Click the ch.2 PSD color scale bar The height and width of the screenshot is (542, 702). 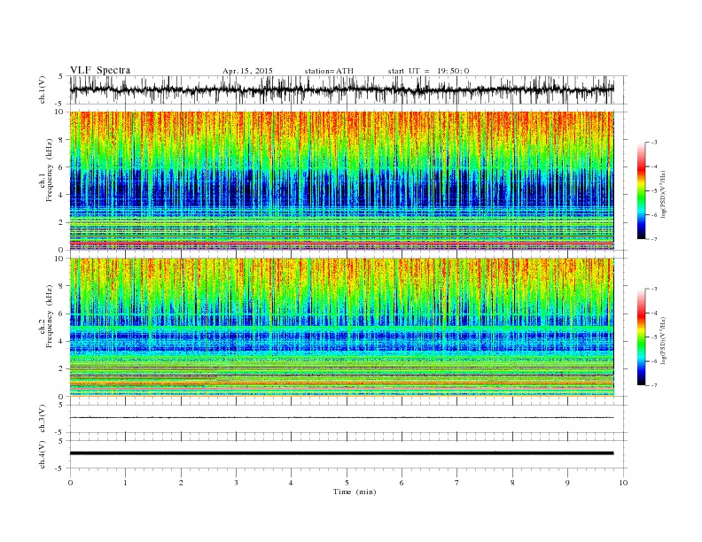(642, 337)
